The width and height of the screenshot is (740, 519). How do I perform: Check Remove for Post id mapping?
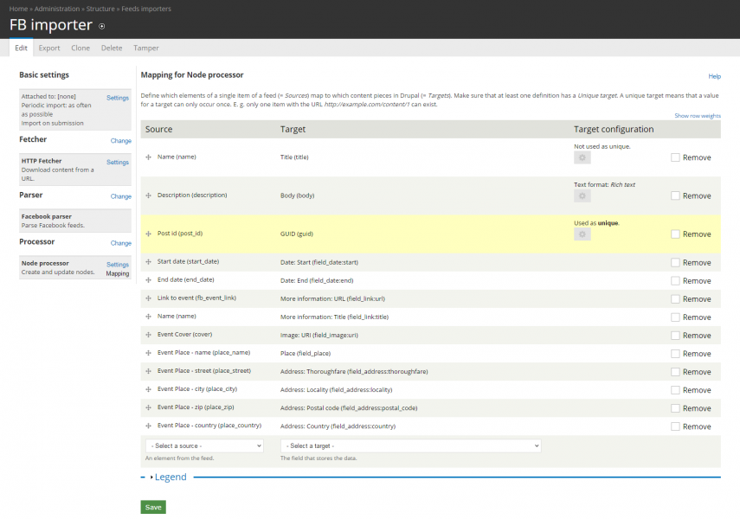675,234
